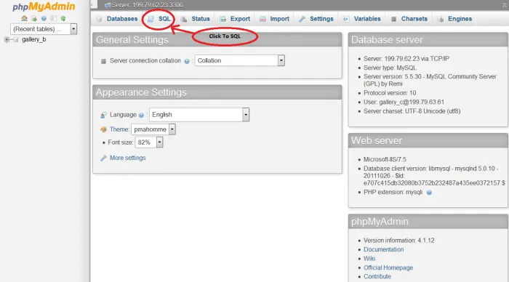Screen dimensions: 509x282
Task: Click the text 'Version information: 4.1.12'
Action: (398, 240)
